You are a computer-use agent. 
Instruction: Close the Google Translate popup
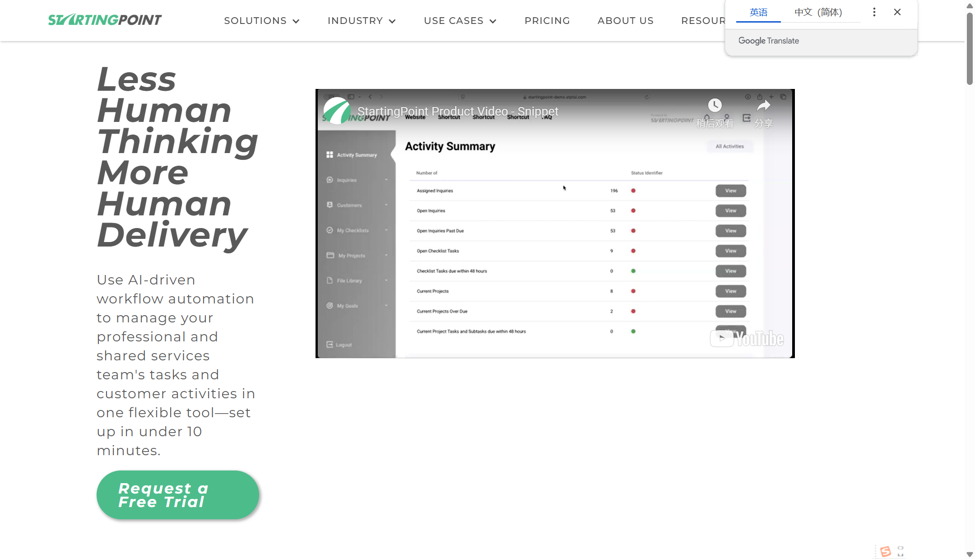click(897, 12)
